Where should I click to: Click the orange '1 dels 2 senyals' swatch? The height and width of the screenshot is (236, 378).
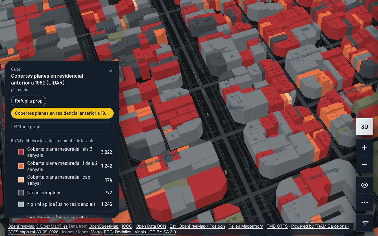point(21,166)
